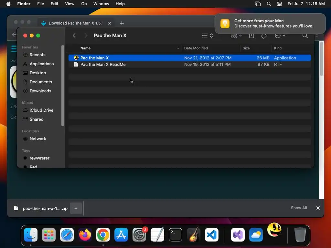Open pac-the-man-x zip download item
Image resolution: width=331 pixels, height=248 pixels.
coord(41,208)
